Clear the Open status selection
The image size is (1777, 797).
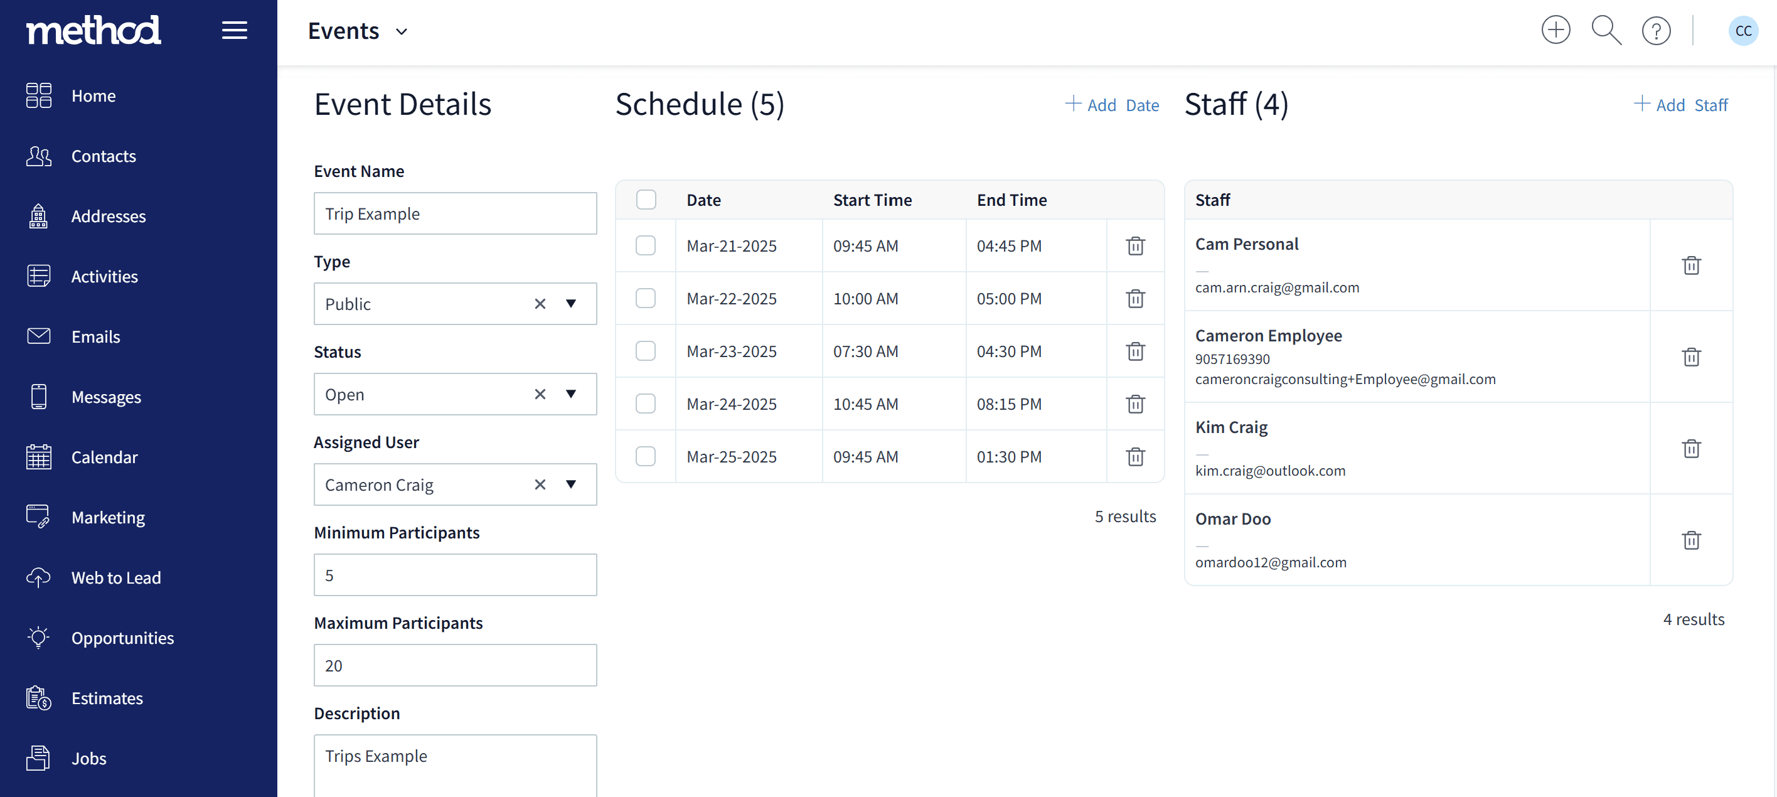point(540,394)
